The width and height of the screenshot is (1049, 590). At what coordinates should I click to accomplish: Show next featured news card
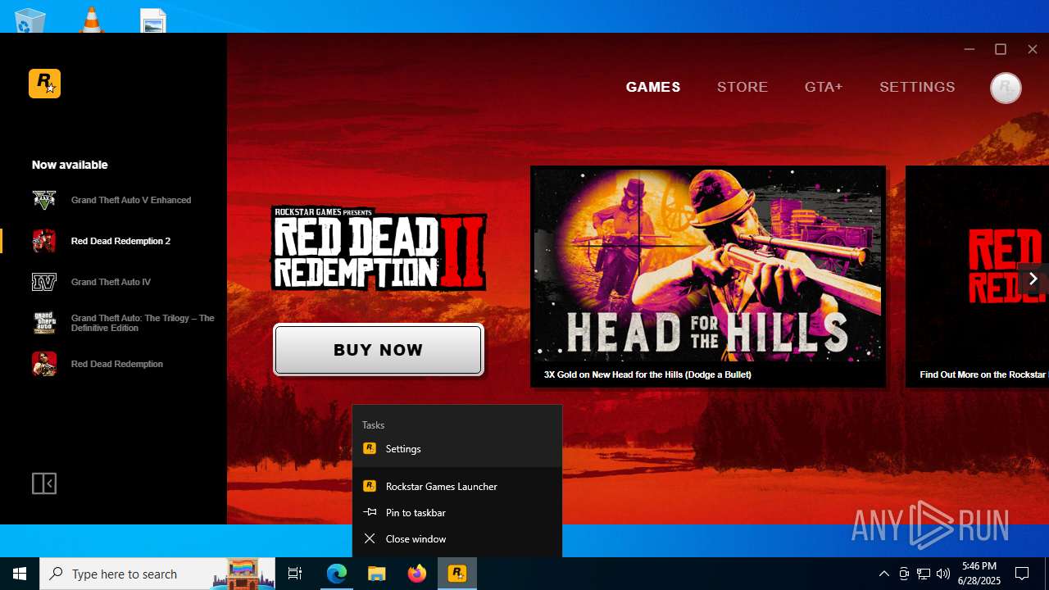pyautogui.click(x=1033, y=279)
